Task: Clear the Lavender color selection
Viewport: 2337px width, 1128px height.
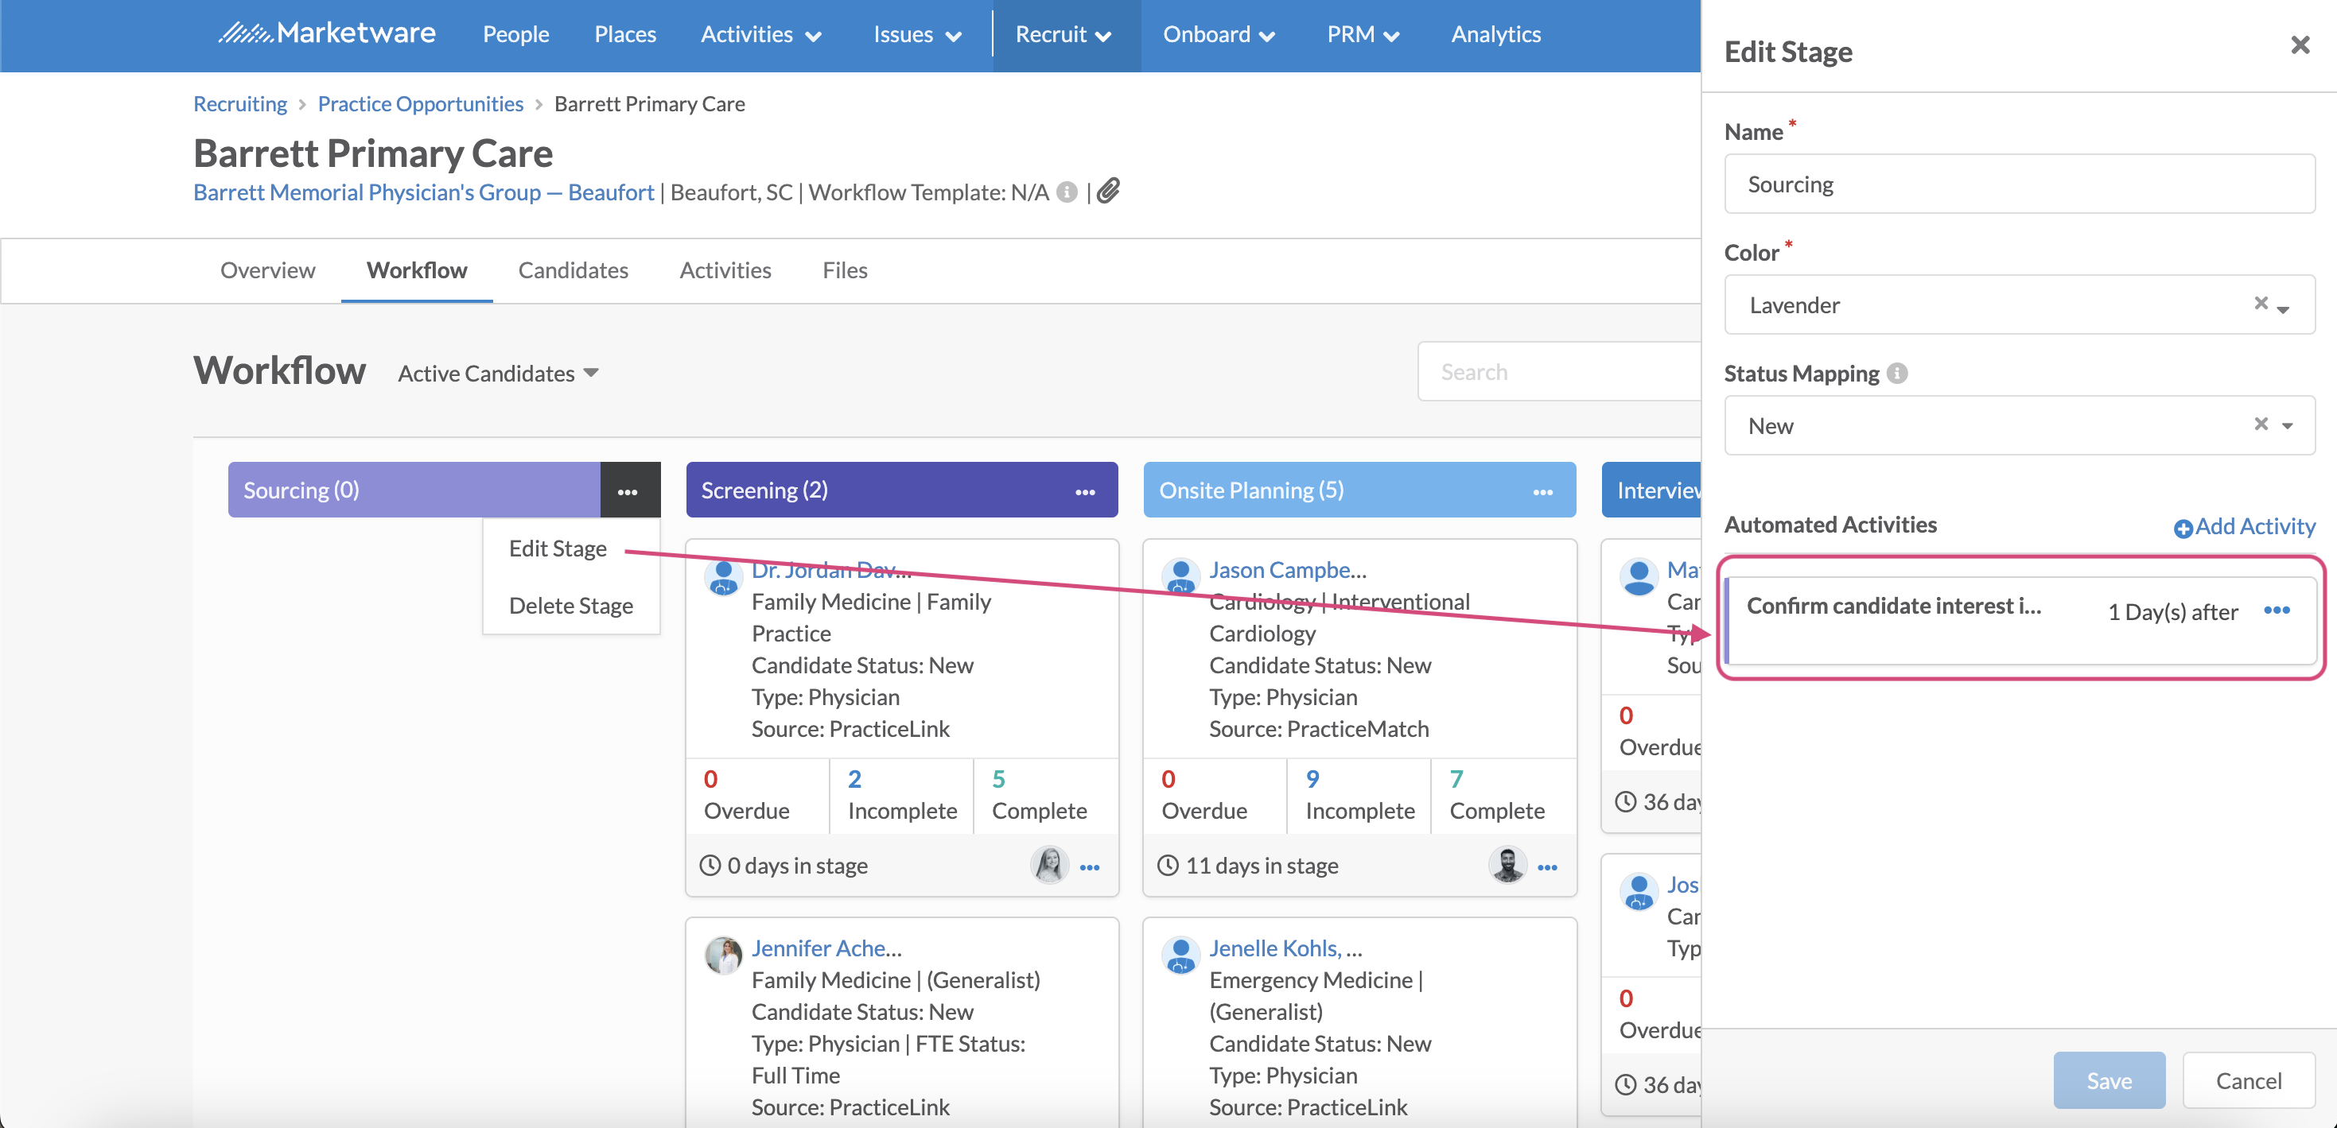Action: click(x=2261, y=303)
